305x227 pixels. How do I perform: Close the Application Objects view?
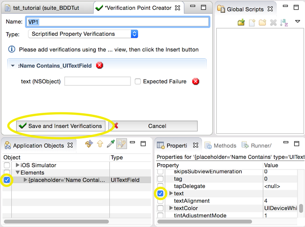[x=70, y=145]
